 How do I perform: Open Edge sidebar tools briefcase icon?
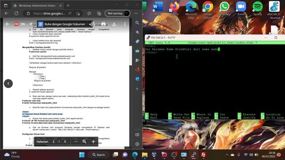(137, 51)
